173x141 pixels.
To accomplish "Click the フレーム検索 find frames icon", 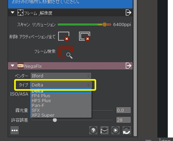I will [66, 52].
